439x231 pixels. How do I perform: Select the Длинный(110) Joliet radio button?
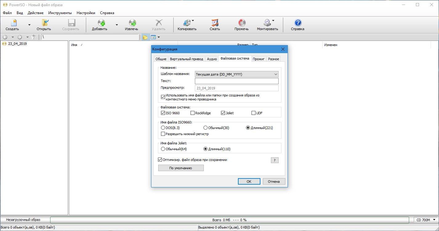(x=206, y=149)
